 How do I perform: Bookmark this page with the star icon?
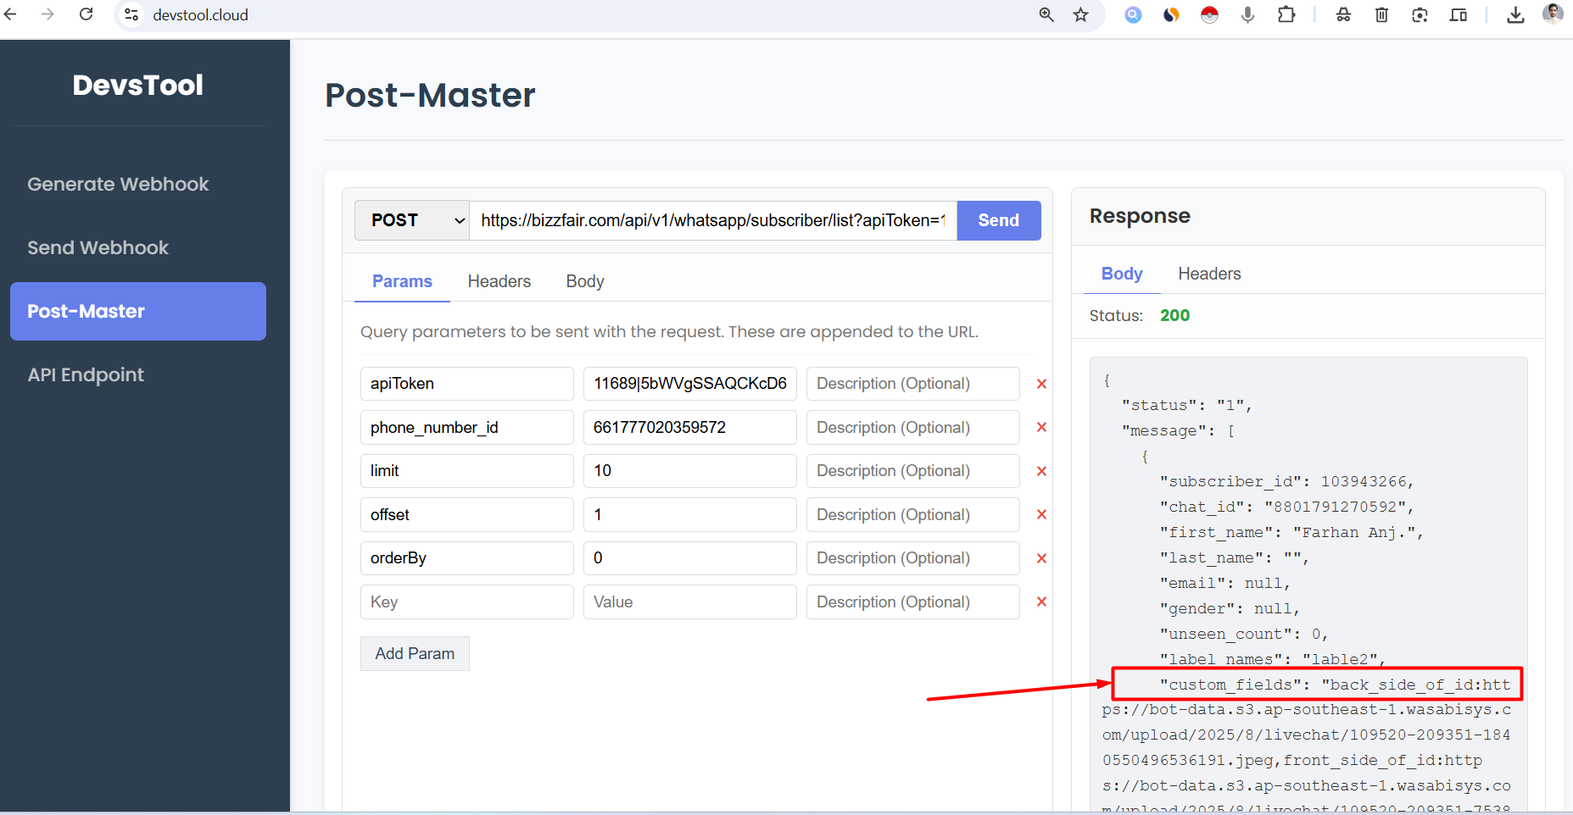[1080, 14]
